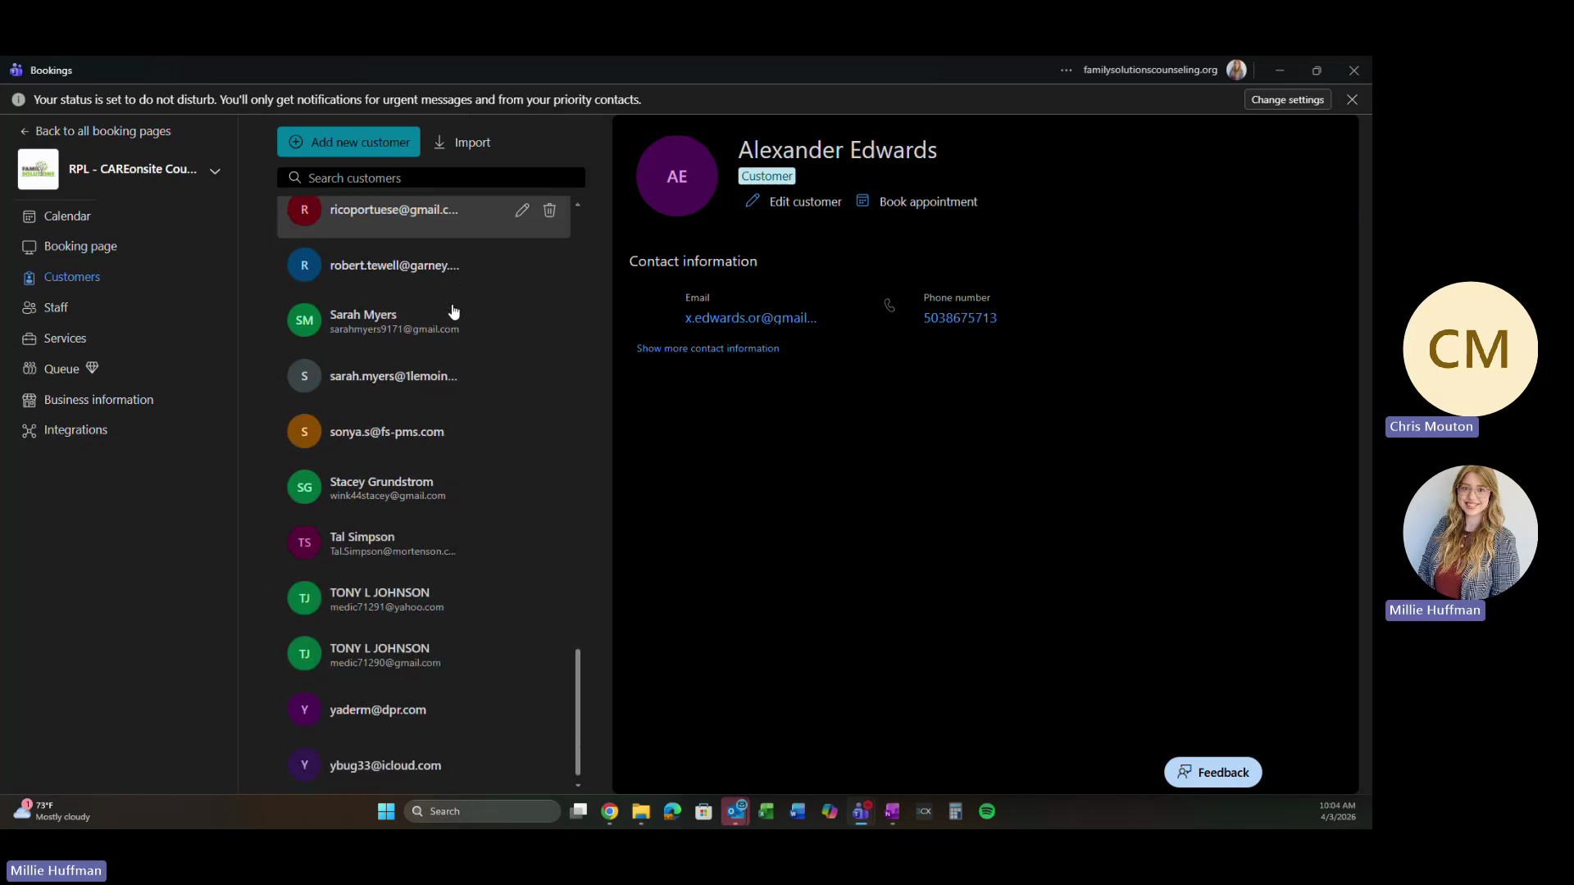Viewport: 1574px width, 885px height.
Task: Click the customer list scrollbar thumb
Action: click(x=578, y=711)
